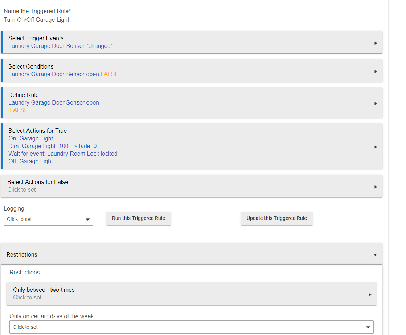Click the arrow on Select Actions for True
Screen dimensions: 406x335
(376, 147)
